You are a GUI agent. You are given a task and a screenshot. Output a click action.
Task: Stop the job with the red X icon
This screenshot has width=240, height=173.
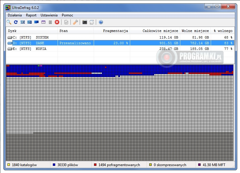pyautogui.click(x=57, y=22)
